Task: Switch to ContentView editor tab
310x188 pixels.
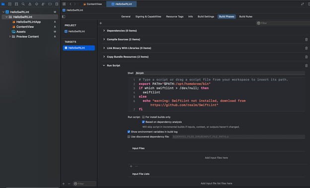Action: pyautogui.click(x=92, y=4)
